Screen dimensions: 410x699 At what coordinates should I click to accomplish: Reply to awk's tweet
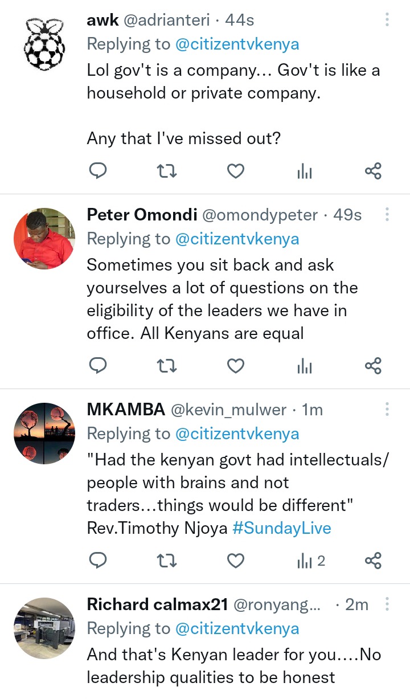pos(98,171)
